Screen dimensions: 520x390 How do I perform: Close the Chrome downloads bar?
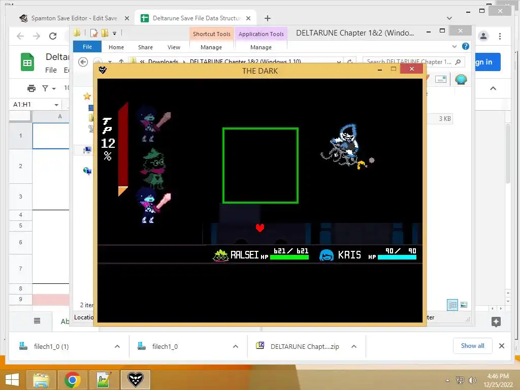pos(501,346)
